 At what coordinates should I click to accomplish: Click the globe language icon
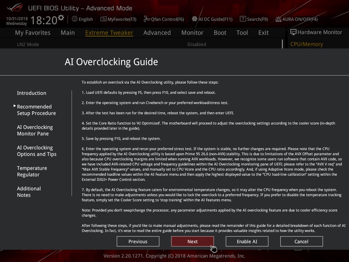(75, 19)
